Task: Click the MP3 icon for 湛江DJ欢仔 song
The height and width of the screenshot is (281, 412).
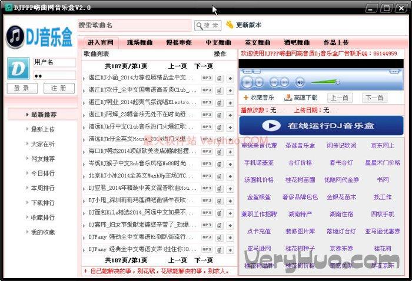Action: click(207, 90)
